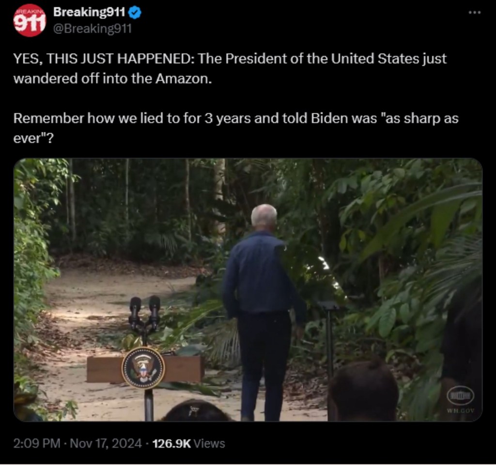Click the 126.9K Views counter
Screen dimensions: 496x465
188,444
